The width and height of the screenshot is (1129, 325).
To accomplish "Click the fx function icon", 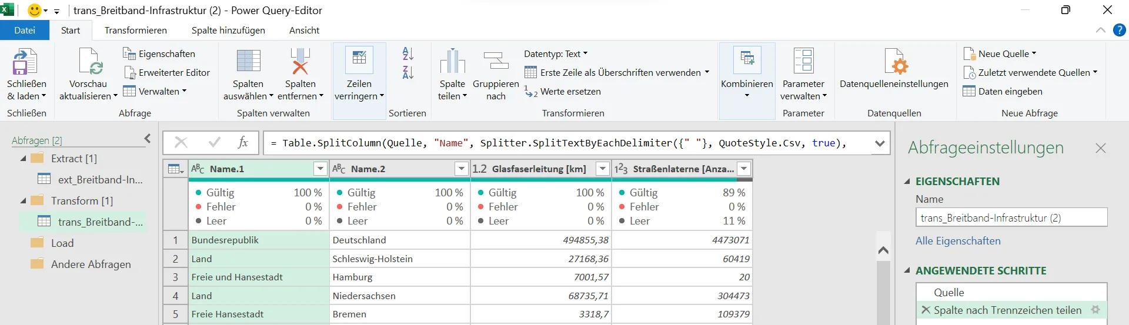I will point(243,142).
